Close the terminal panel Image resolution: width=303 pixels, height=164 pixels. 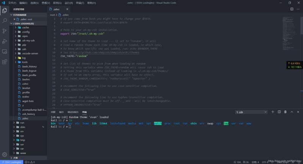[x=298, y=112]
